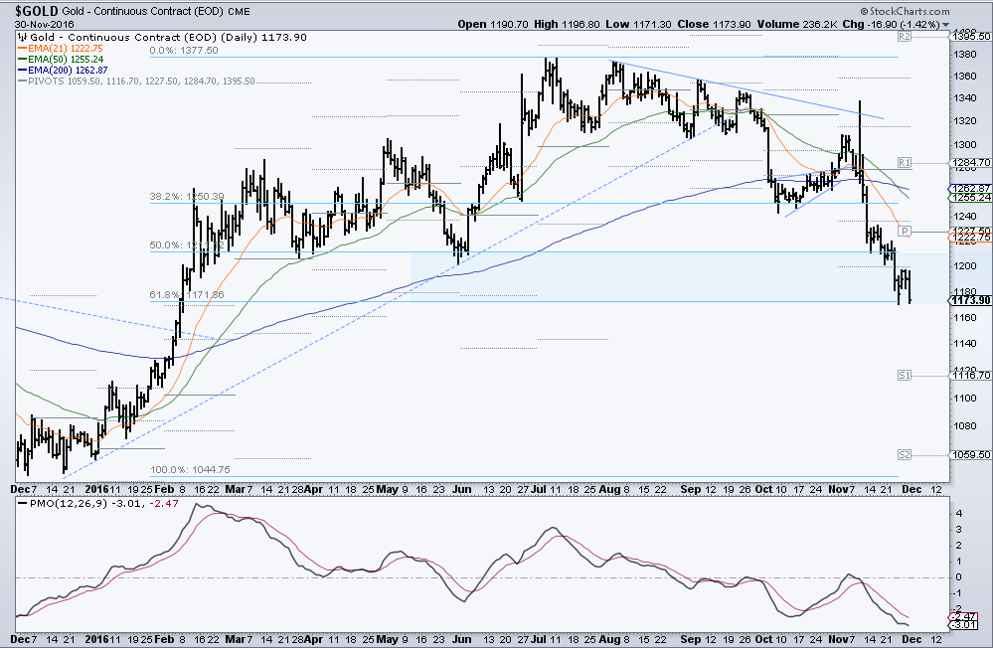
Task: Click the Low 1171.30 value
Action: pos(638,25)
